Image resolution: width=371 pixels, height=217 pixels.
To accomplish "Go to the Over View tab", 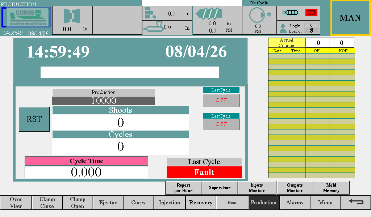I will pos(16,203).
